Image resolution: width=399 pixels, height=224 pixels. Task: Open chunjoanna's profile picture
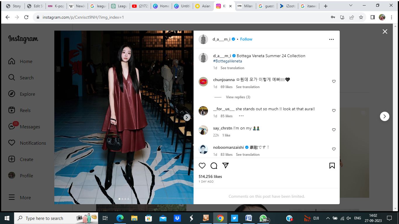click(x=203, y=81)
